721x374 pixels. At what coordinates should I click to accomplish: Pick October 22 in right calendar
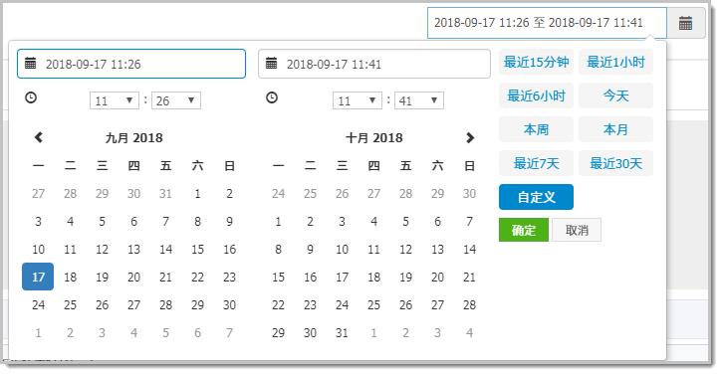pos(278,304)
